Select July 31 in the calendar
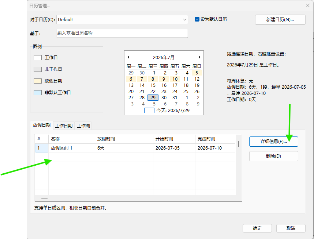 pyautogui.click(x=175, y=98)
